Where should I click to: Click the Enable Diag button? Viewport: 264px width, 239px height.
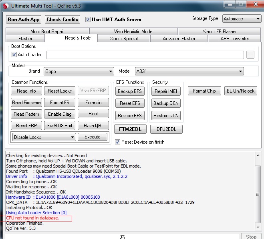(60, 114)
